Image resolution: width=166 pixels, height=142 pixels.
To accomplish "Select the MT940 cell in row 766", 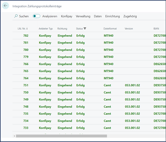I will pos(109,64).
